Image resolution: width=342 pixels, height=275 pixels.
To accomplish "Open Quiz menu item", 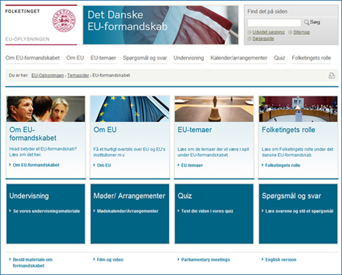I will pos(279,58).
